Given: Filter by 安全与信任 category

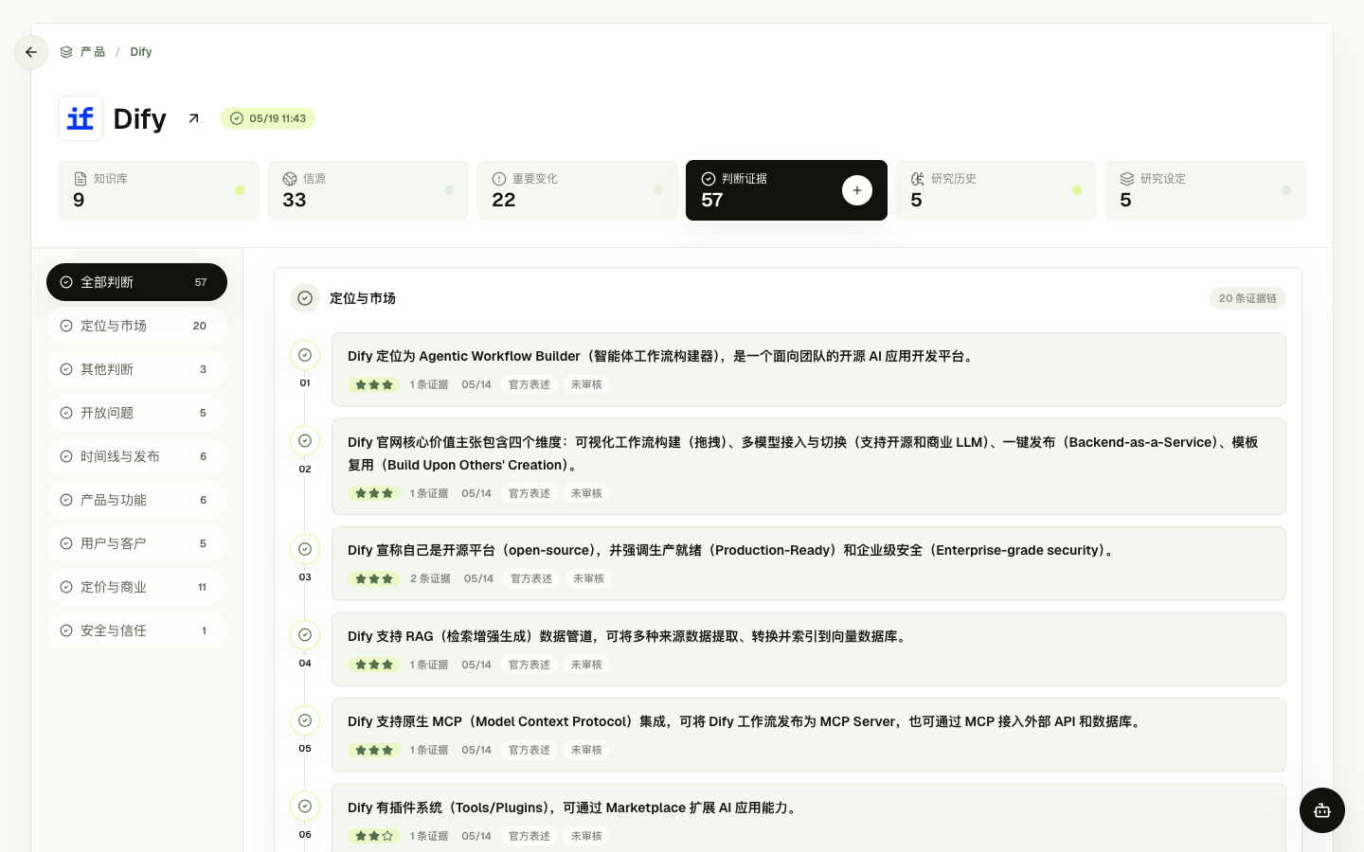Looking at the screenshot, I should point(136,630).
